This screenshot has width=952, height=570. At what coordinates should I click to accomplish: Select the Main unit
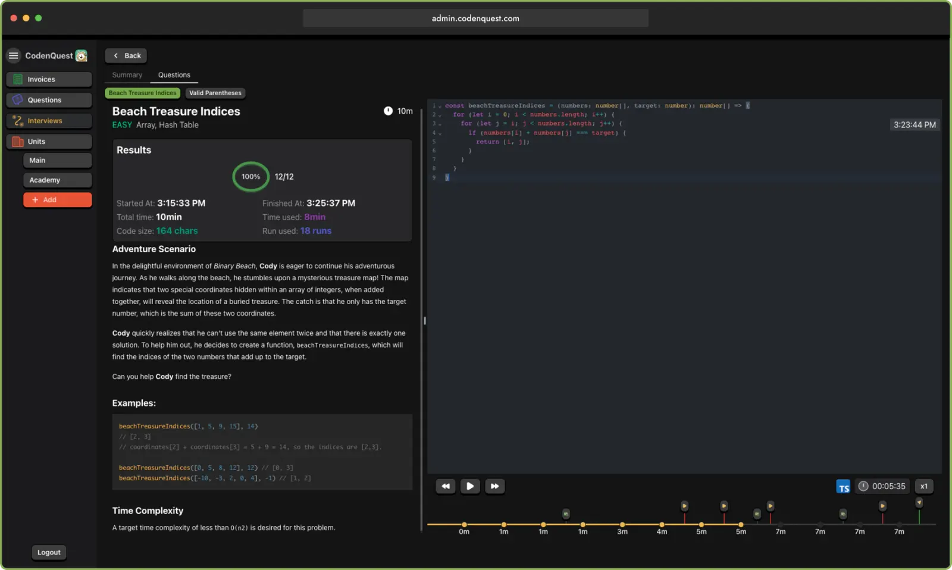[58, 161]
